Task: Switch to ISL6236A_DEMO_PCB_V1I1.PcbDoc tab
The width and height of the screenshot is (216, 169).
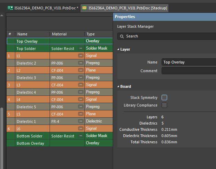Action: point(42,8)
